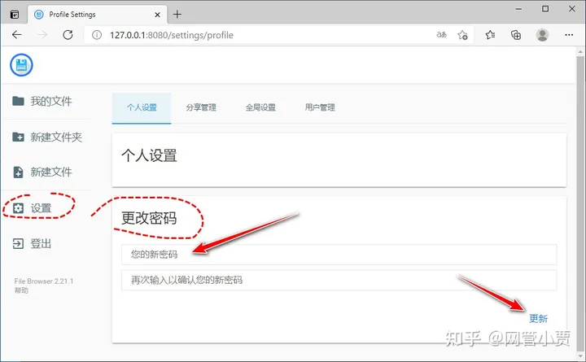Click the File Browser floppy disk logo
This screenshot has height=362, width=586.
pyautogui.click(x=21, y=65)
